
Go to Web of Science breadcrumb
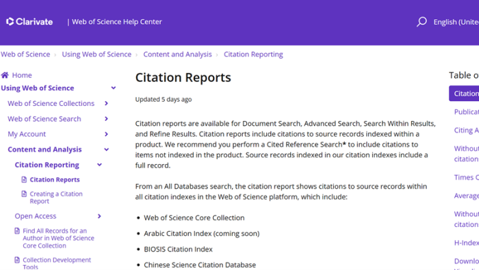pos(25,54)
